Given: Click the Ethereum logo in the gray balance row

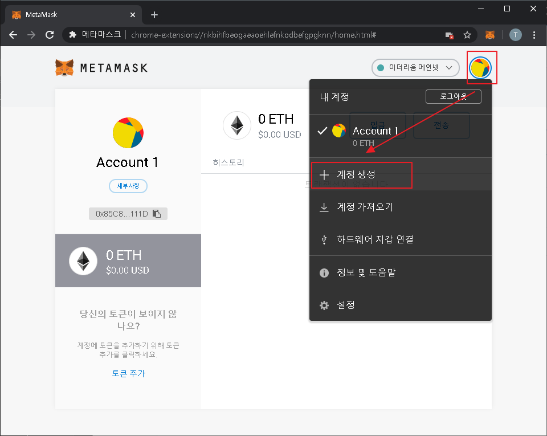Looking at the screenshot, I should point(83,261).
